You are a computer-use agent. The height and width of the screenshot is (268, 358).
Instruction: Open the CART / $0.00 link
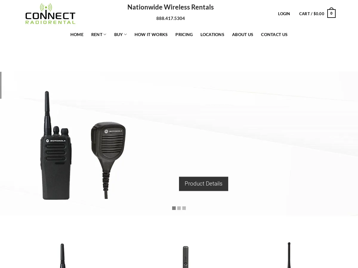312,14
